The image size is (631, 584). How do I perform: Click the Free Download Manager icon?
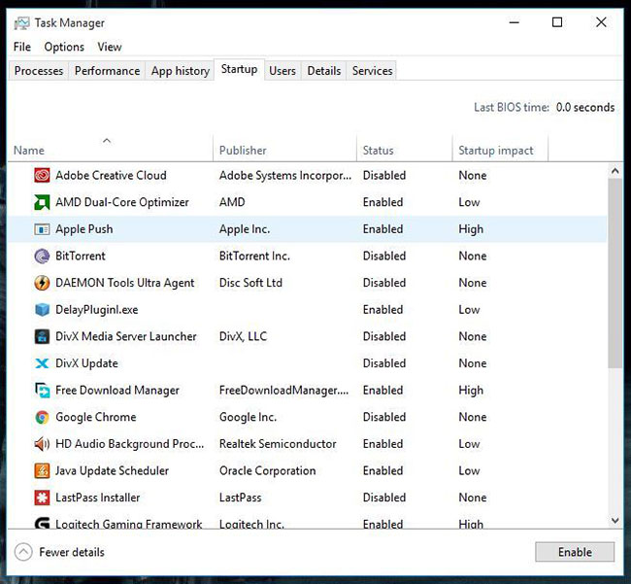tap(42, 391)
